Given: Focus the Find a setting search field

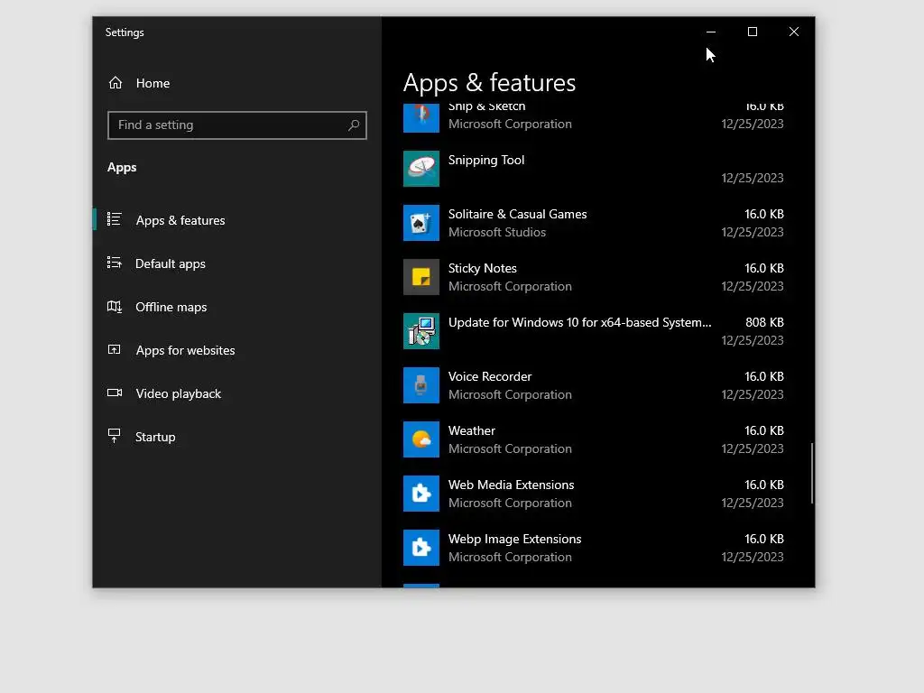Looking at the screenshot, I should (x=237, y=125).
